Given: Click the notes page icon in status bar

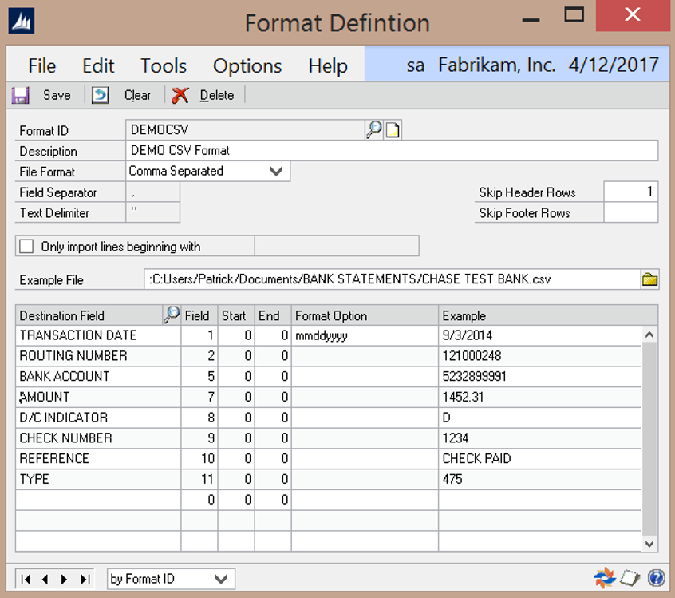Looking at the screenshot, I should [629, 578].
